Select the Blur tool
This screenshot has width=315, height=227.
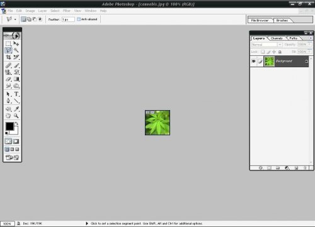[8, 86]
